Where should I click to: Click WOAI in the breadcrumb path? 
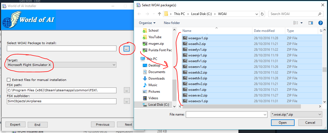222,14
